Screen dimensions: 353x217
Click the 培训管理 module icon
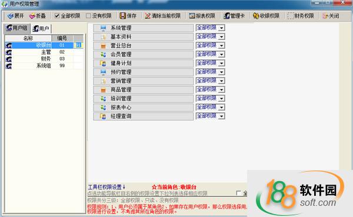tap(103, 99)
